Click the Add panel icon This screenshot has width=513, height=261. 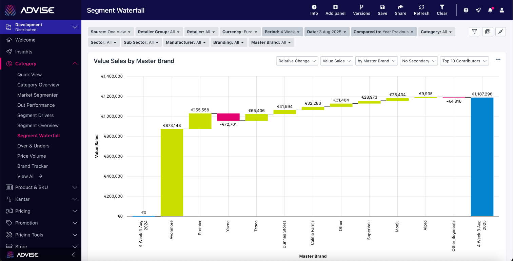(335, 7)
